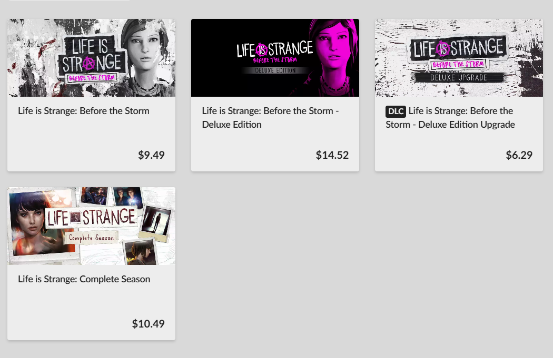This screenshot has height=358, width=553.
Task: Click the doorway silhouette polaroid in the Complete Season art
Action: point(155,223)
